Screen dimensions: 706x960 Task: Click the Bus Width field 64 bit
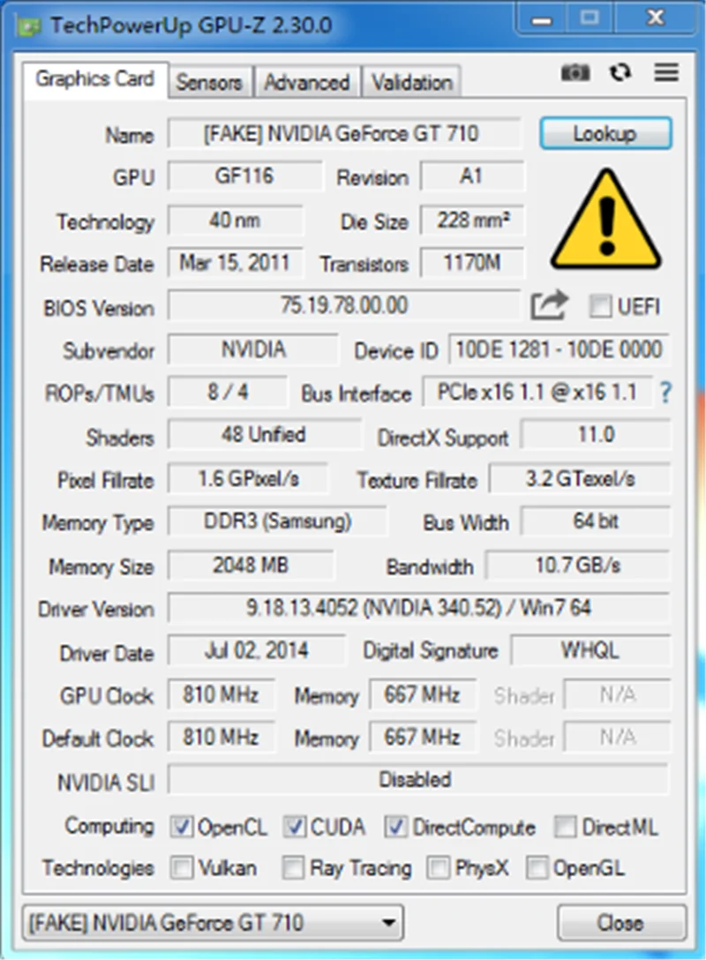tap(596, 521)
